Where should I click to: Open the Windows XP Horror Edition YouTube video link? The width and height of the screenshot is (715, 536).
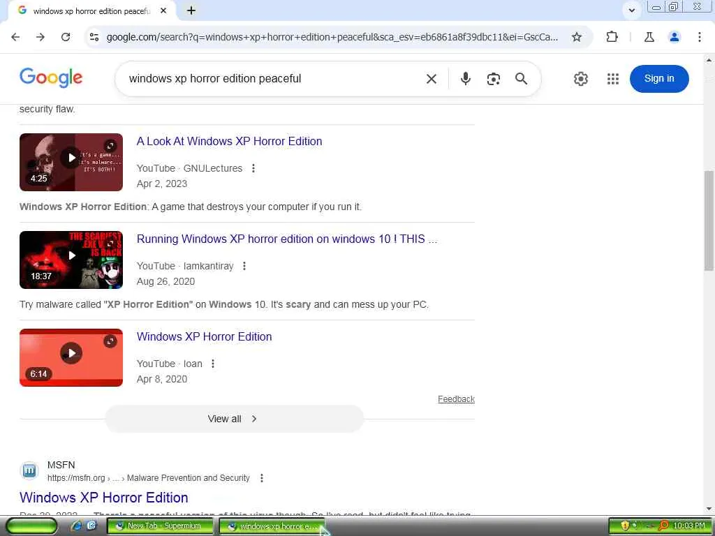click(x=205, y=336)
